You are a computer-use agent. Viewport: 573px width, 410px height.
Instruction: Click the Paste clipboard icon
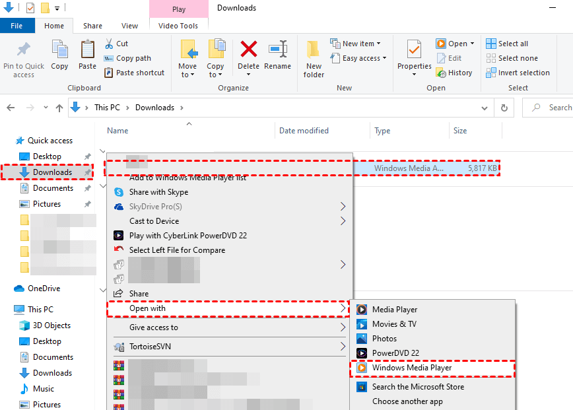[87, 50]
